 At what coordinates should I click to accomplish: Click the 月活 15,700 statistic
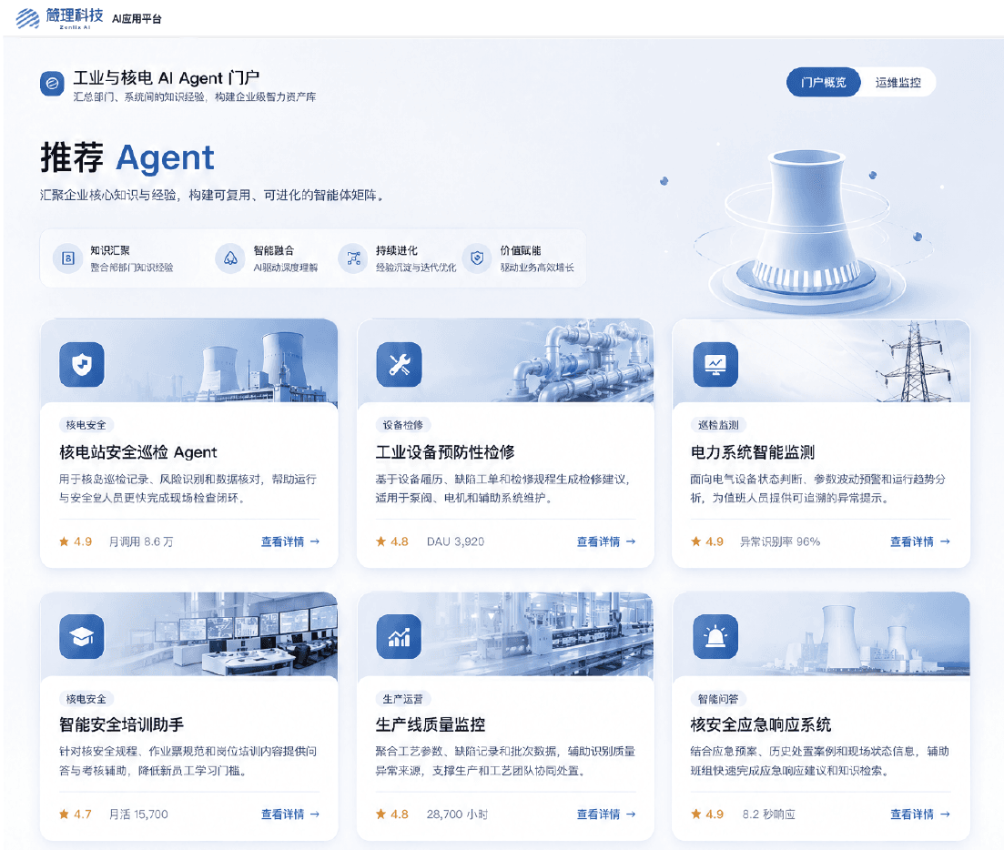(x=138, y=815)
